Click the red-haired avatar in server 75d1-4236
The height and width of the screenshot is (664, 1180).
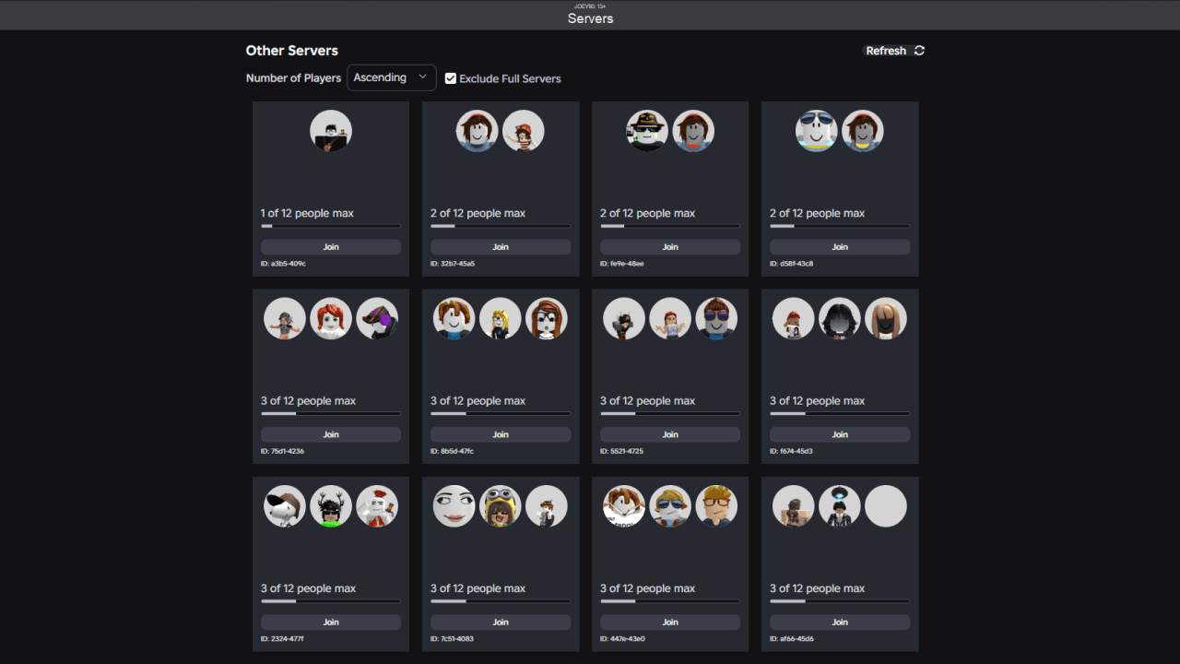tap(331, 319)
